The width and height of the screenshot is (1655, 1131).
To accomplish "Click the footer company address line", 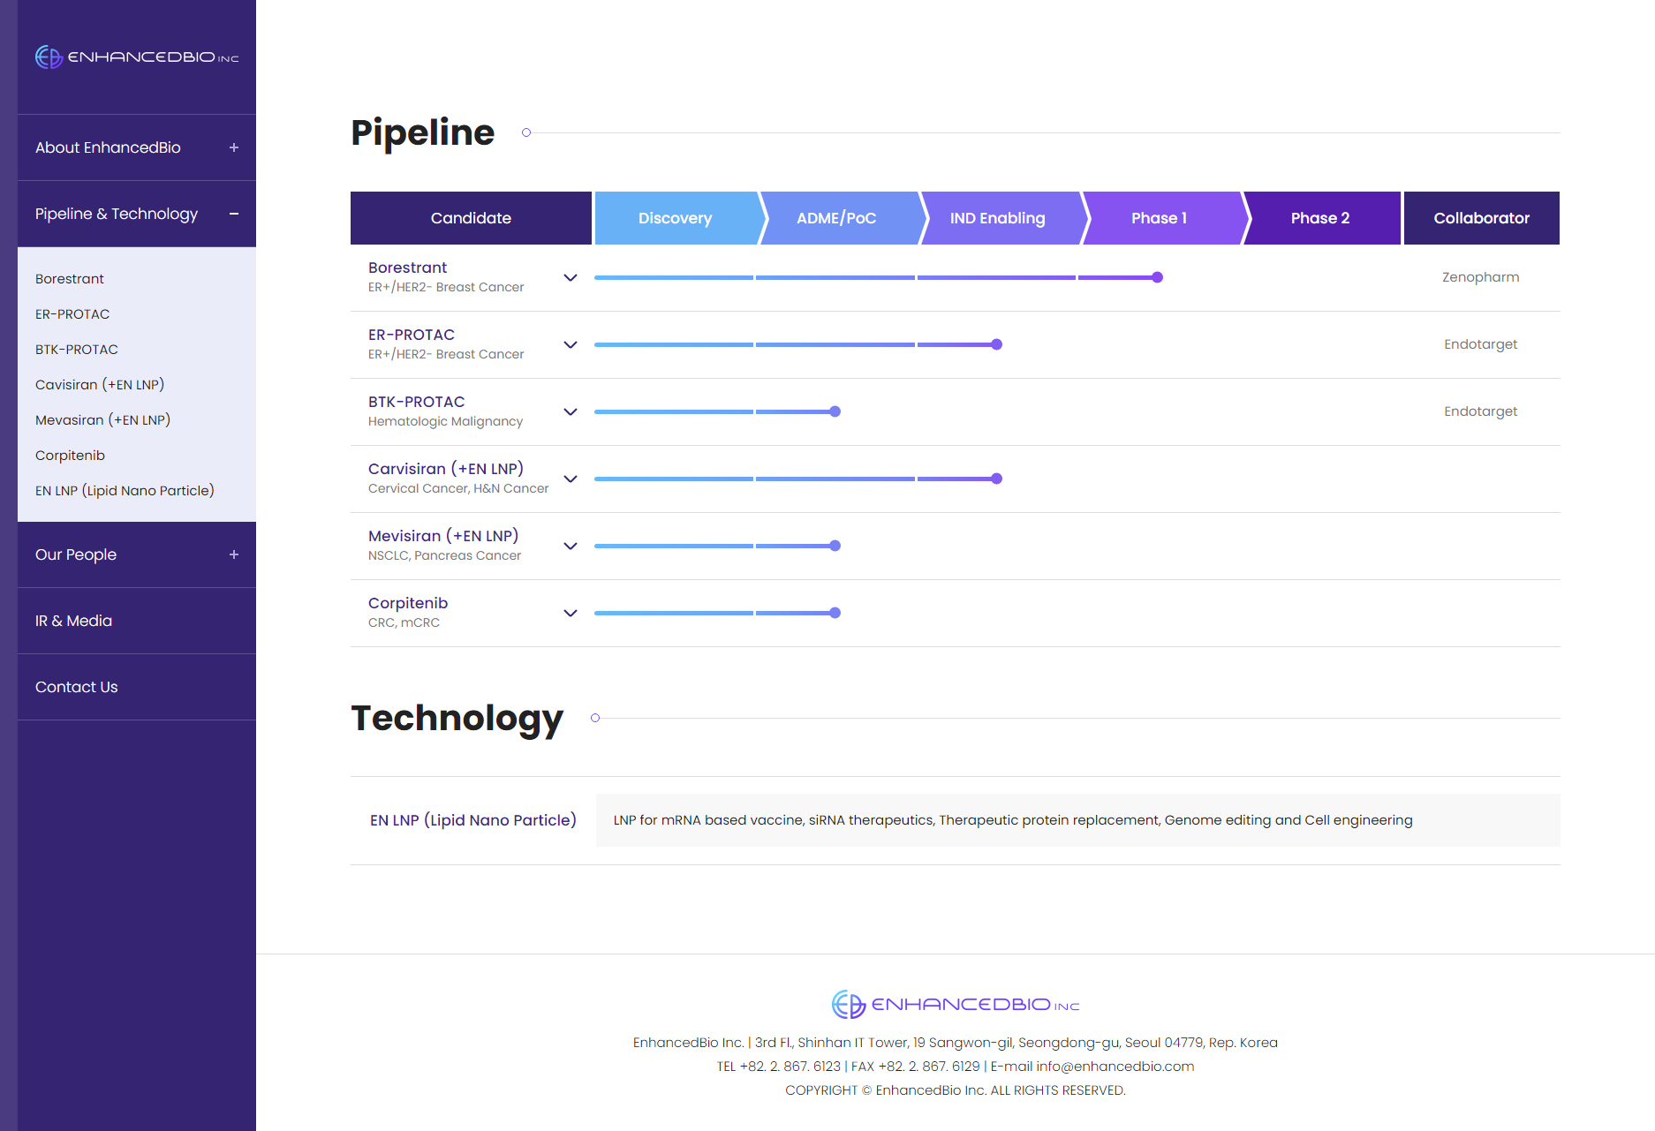I will 956,1043.
